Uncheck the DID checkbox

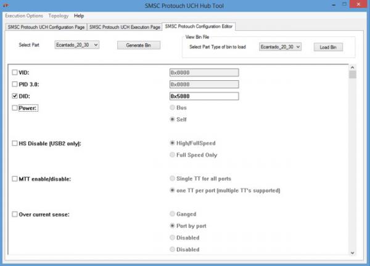tap(15, 96)
